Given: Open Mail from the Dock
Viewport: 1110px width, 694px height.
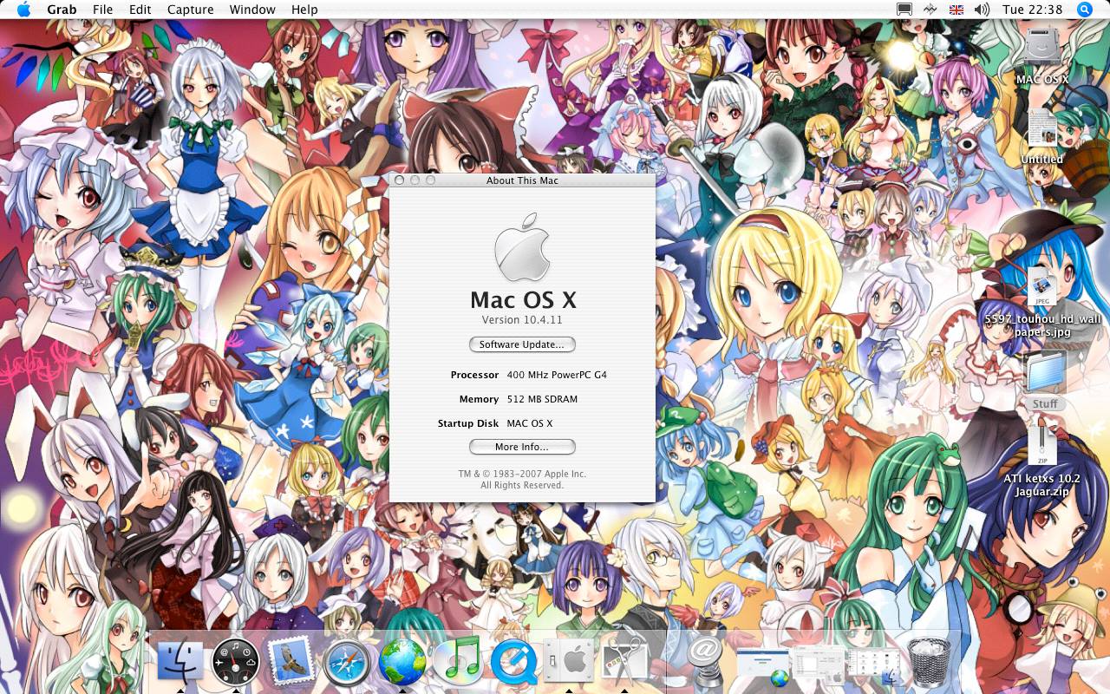Looking at the screenshot, I should 291,663.
